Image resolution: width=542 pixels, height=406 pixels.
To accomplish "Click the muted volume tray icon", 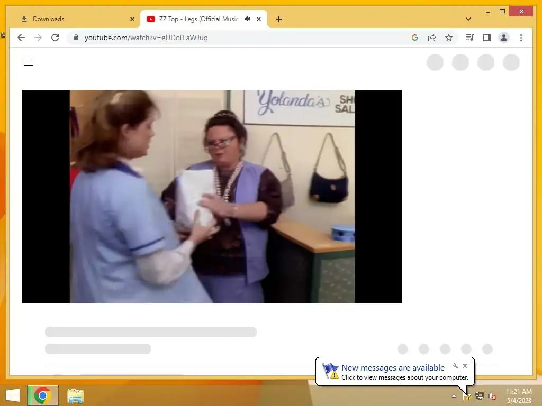I will pos(492,396).
